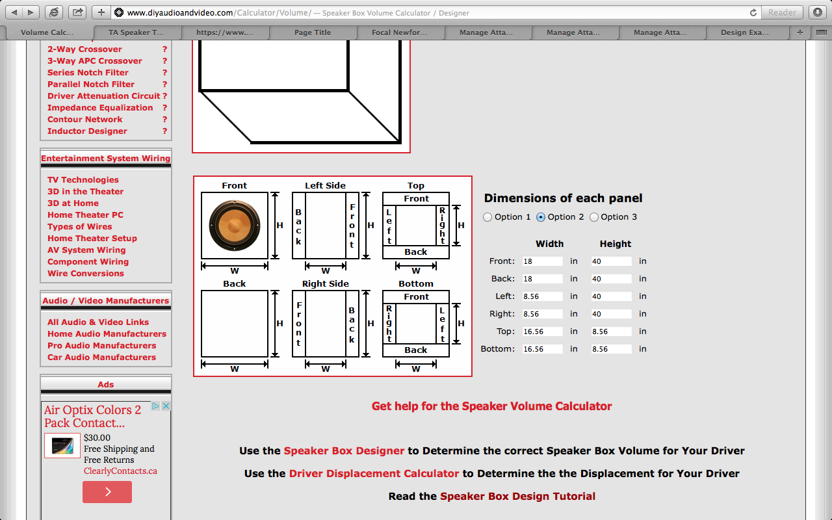Select Option 2 radio button
Image resolution: width=832 pixels, height=520 pixels.
[541, 217]
